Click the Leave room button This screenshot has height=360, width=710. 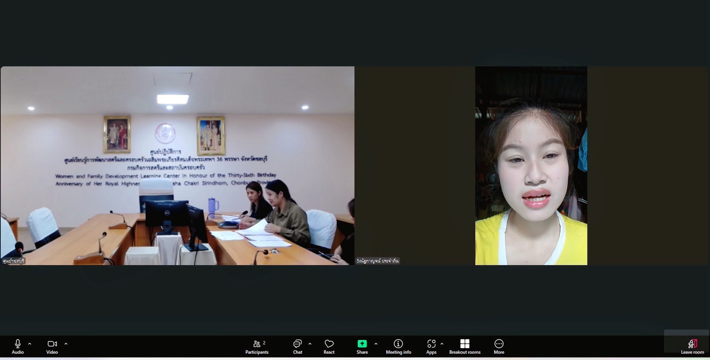tap(692, 346)
